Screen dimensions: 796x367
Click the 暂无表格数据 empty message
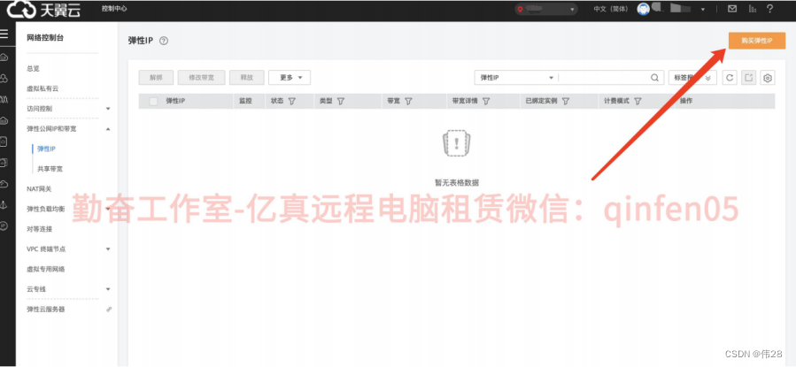(456, 182)
